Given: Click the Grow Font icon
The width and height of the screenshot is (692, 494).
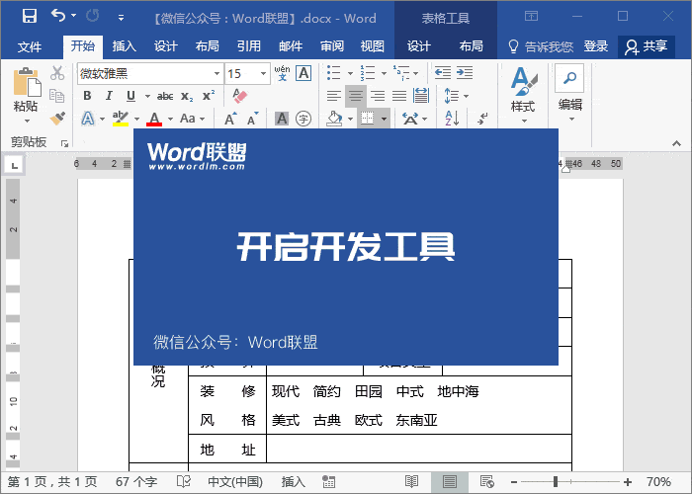Looking at the screenshot, I should pyautogui.click(x=230, y=119).
